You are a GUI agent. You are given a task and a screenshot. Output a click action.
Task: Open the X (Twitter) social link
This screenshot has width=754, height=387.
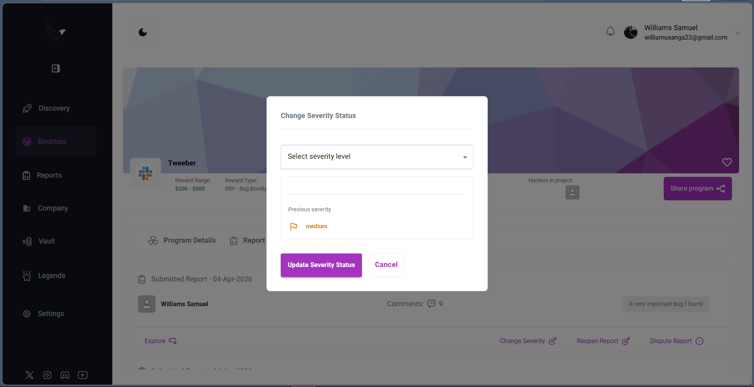click(29, 375)
